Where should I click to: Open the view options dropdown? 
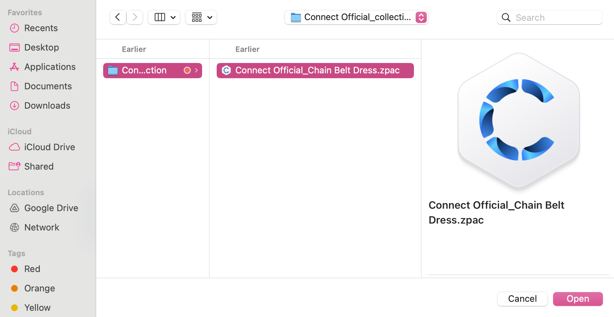pyautogui.click(x=164, y=17)
